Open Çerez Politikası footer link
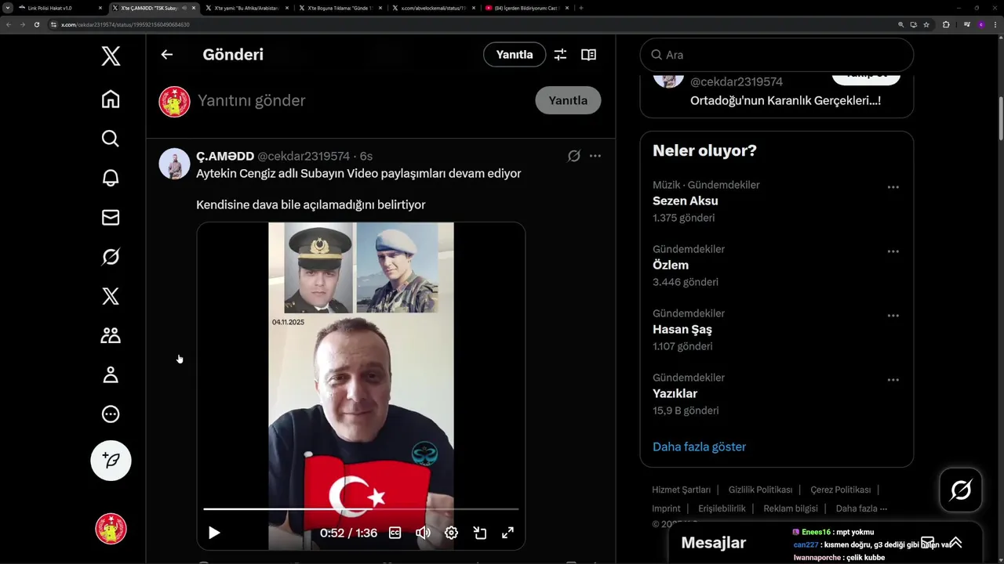The height and width of the screenshot is (564, 1004). pos(840,490)
